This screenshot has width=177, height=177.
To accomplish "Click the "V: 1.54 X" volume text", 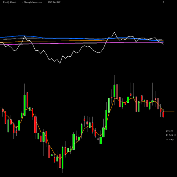I will point(171,135).
